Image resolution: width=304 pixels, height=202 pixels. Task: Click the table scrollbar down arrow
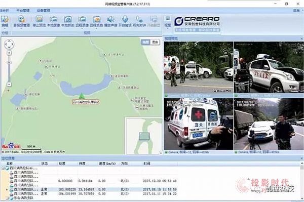click(302, 198)
